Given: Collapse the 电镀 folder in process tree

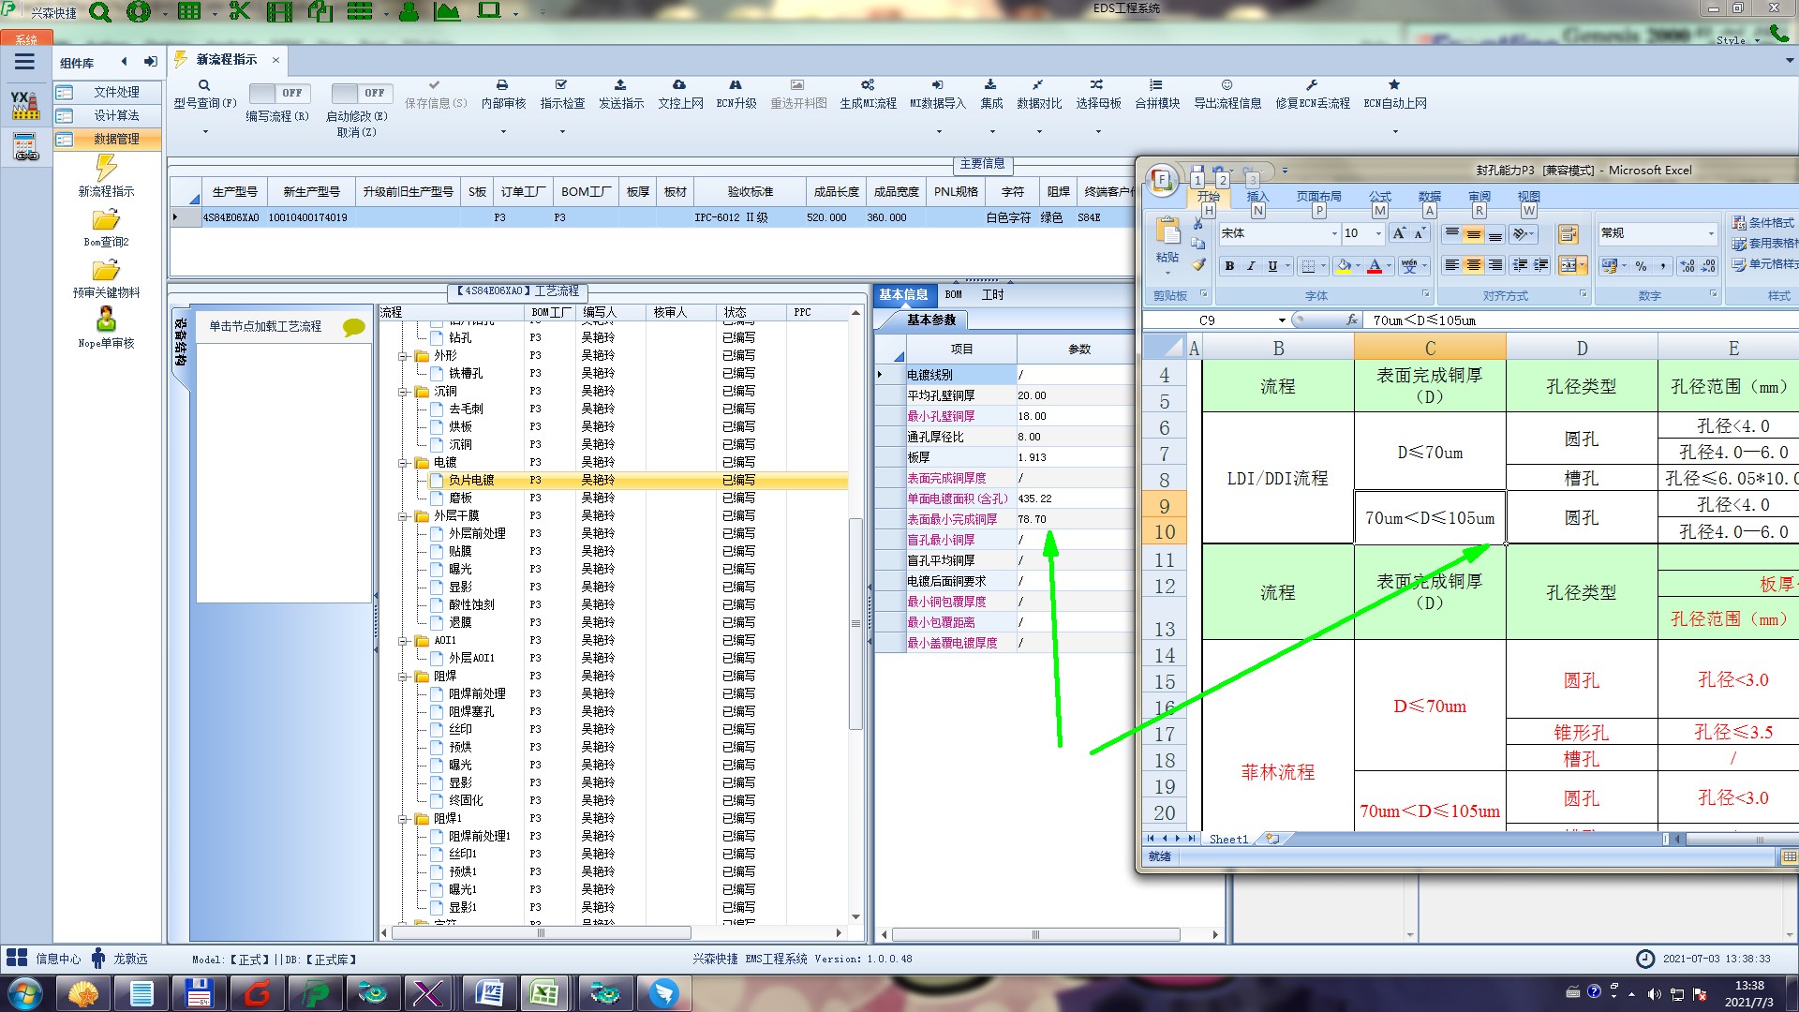Looking at the screenshot, I should [403, 463].
